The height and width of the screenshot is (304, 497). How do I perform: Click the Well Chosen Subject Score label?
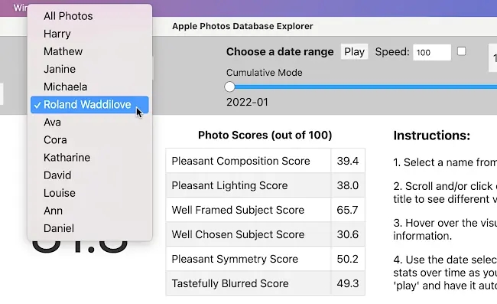(238, 234)
